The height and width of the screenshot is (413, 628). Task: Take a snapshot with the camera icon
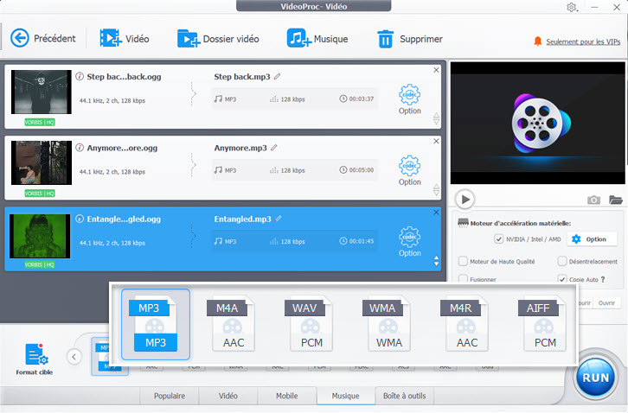coord(593,200)
